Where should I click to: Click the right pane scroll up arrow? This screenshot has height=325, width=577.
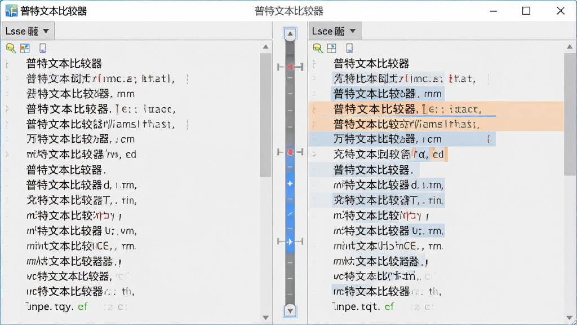pyautogui.click(x=570, y=47)
